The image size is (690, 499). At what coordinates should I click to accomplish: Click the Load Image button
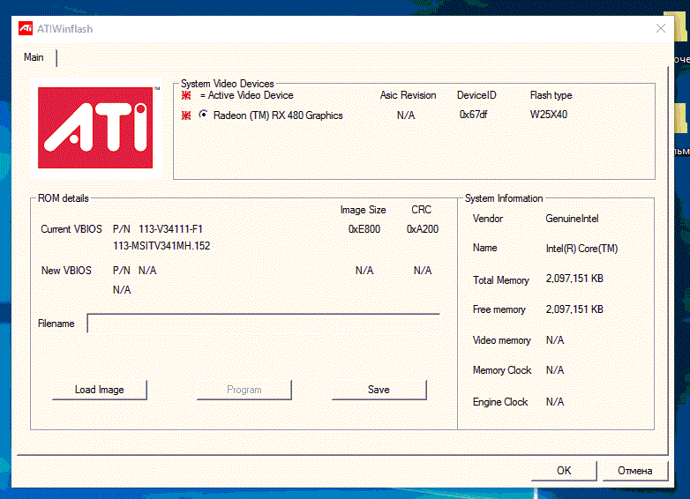(x=100, y=390)
